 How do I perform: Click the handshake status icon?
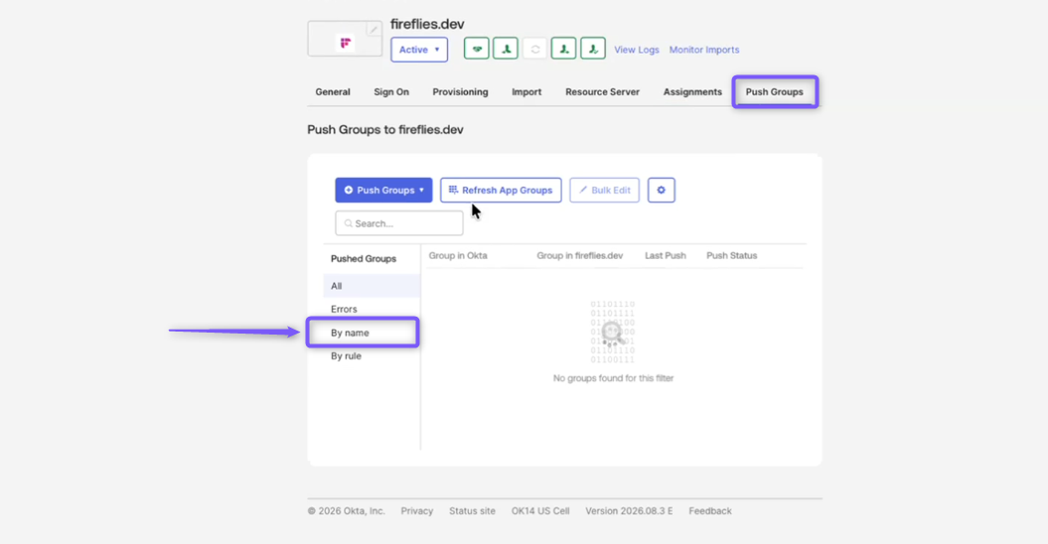click(x=477, y=49)
